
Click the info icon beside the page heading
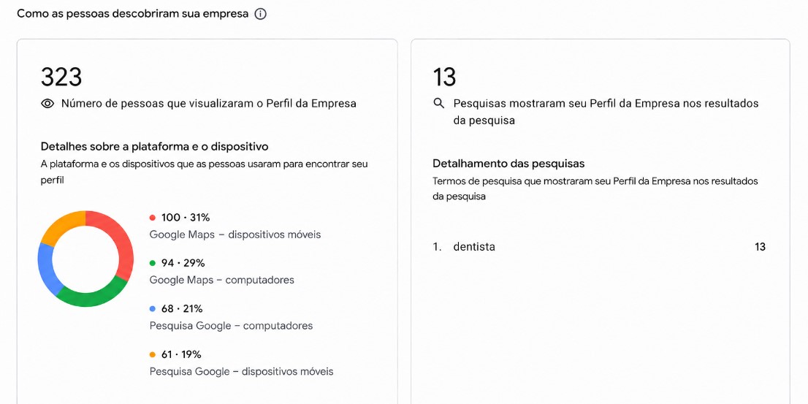pos(261,14)
